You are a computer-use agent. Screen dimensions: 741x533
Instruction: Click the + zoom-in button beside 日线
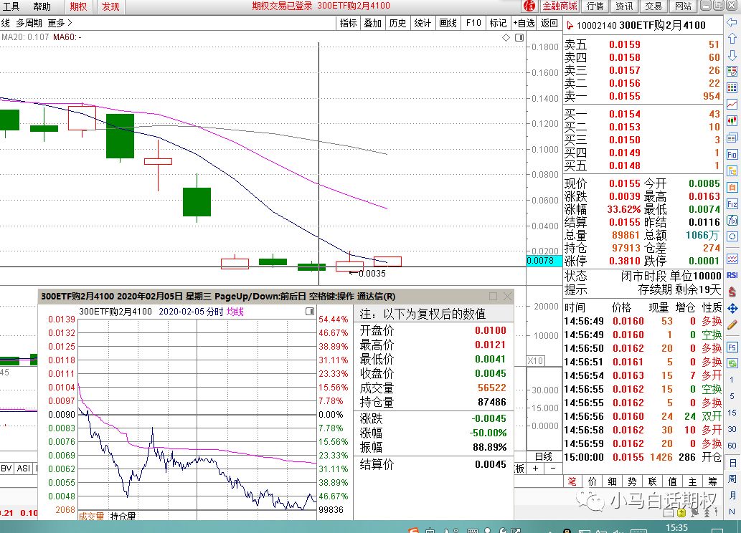(535, 468)
